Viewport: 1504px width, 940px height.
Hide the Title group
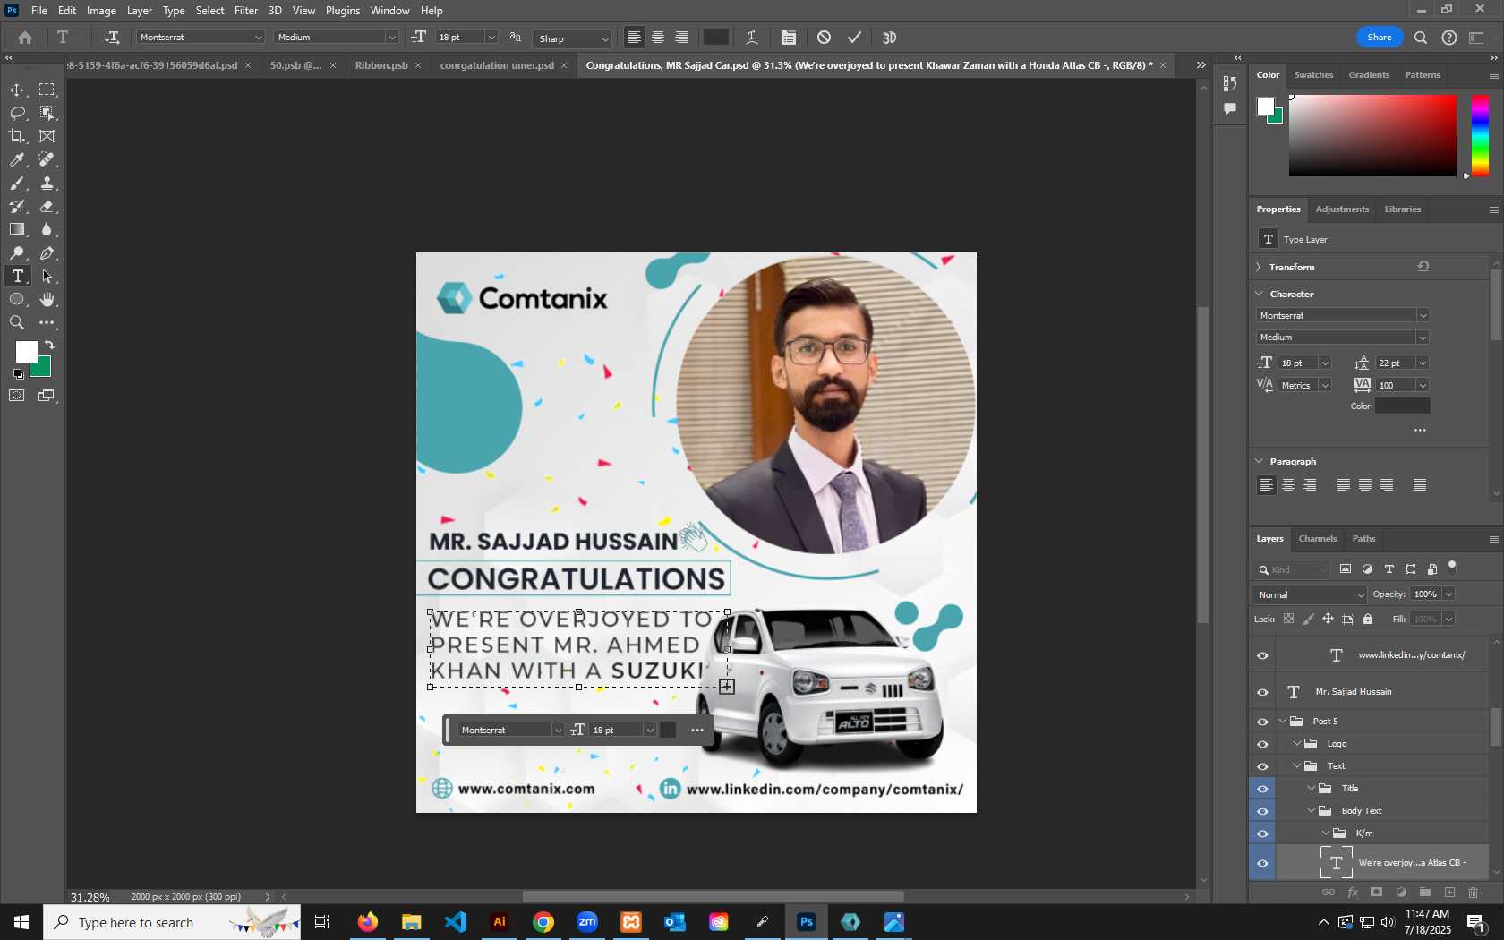click(x=1262, y=789)
